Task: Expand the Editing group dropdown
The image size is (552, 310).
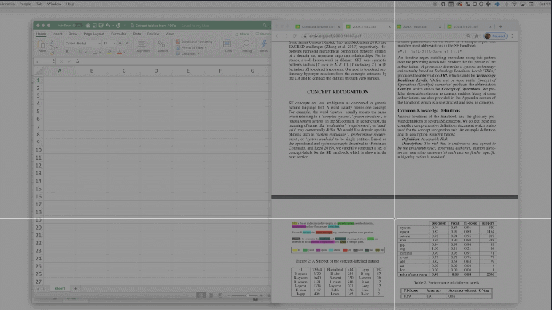Action: point(252,44)
